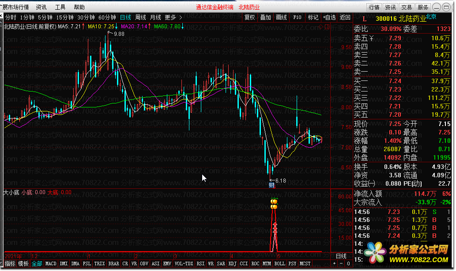Switch indicator to MACD
Image resolution: width=456 pixels, height=271 pixels.
tap(51, 263)
